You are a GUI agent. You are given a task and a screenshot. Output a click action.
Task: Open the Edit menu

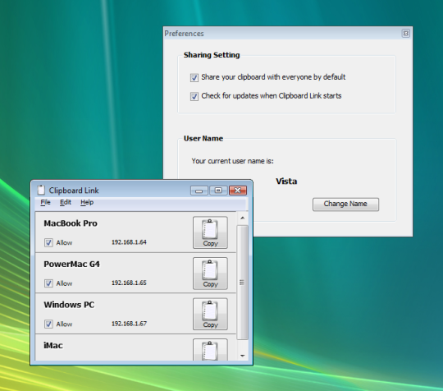[x=66, y=202]
